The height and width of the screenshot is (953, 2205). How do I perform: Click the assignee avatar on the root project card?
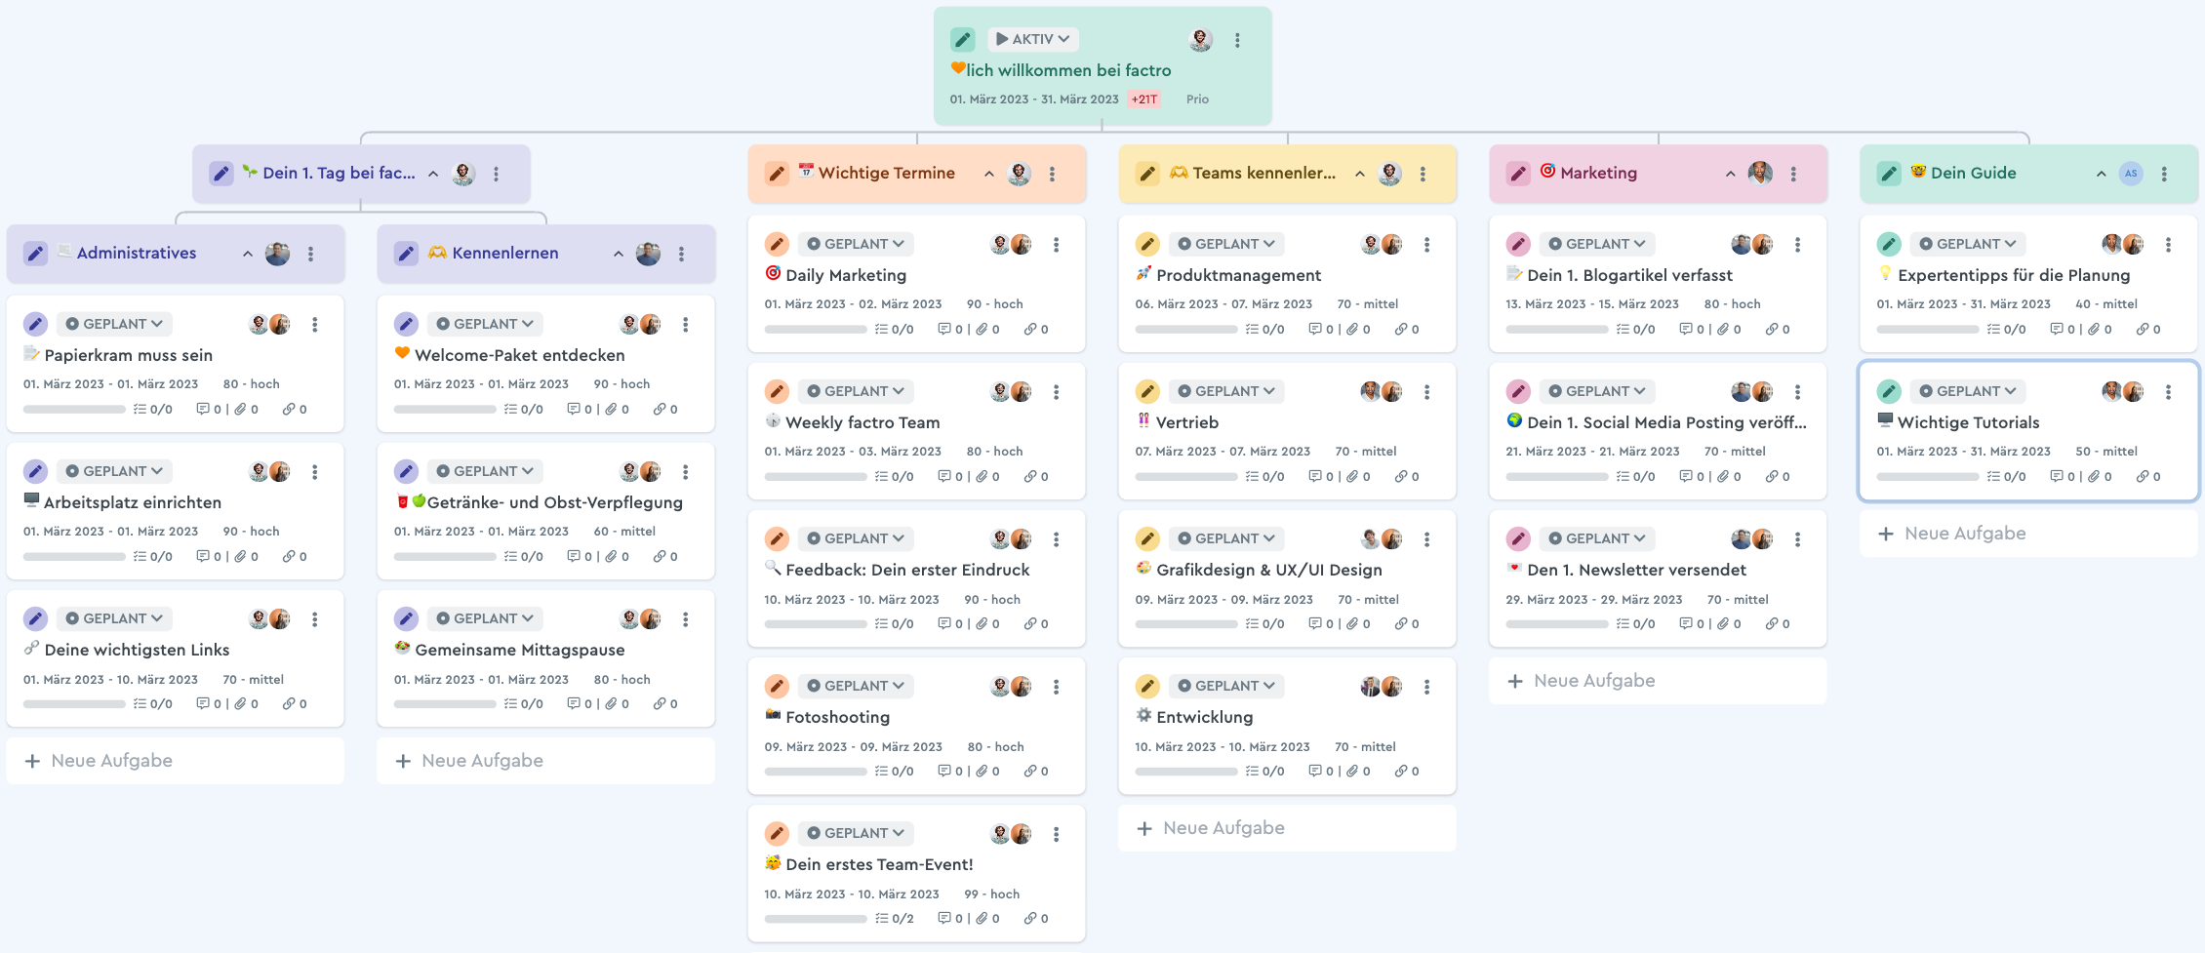click(x=1201, y=40)
